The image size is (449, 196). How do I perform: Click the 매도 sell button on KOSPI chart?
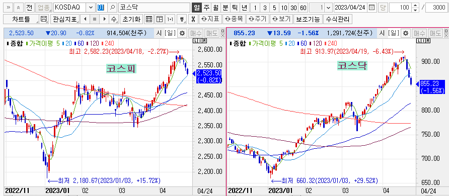click(x=211, y=33)
